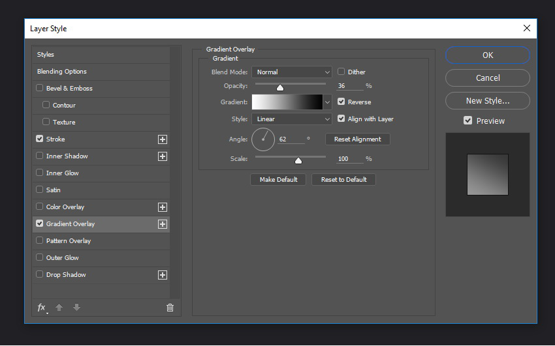This screenshot has height=346, width=555.
Task: Add another Drop Shadow with plus icon
Action: click(x=163, y=275)
